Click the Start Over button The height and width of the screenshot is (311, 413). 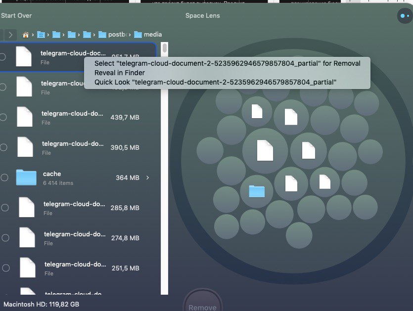[x=16, y=15]
